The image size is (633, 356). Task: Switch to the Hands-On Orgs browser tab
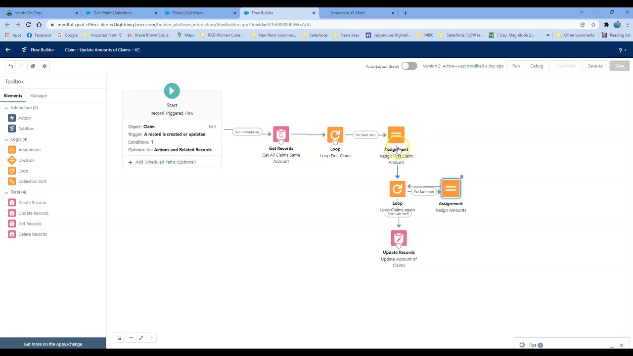[x=42, y=13]
